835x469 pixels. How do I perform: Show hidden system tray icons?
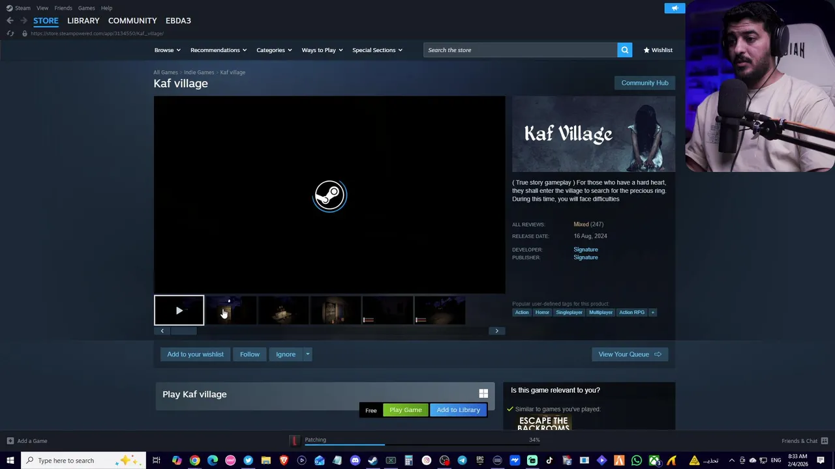(731, 461)
